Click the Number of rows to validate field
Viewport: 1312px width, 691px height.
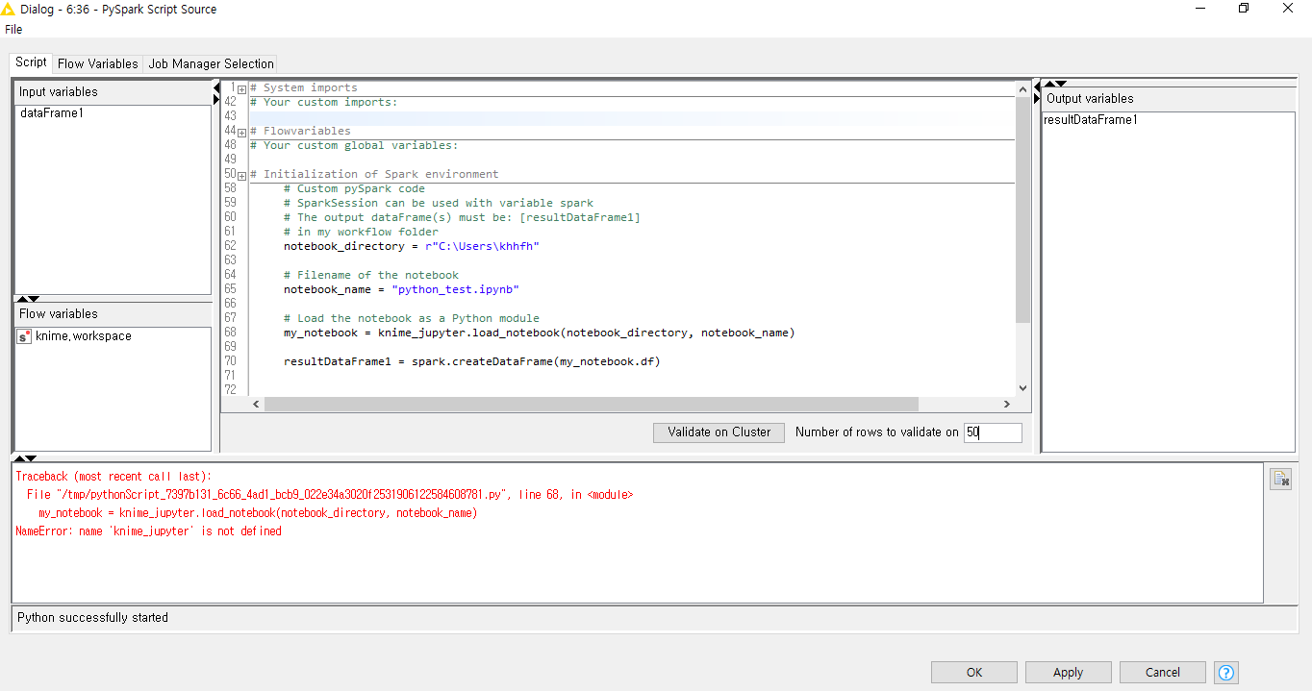[993, 432]
